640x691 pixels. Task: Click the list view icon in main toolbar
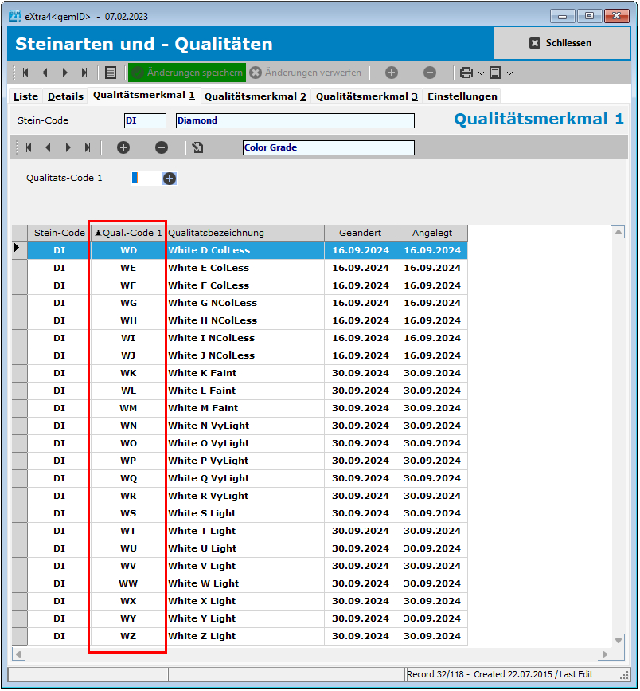pyautogui.click(x=111, y=73)
